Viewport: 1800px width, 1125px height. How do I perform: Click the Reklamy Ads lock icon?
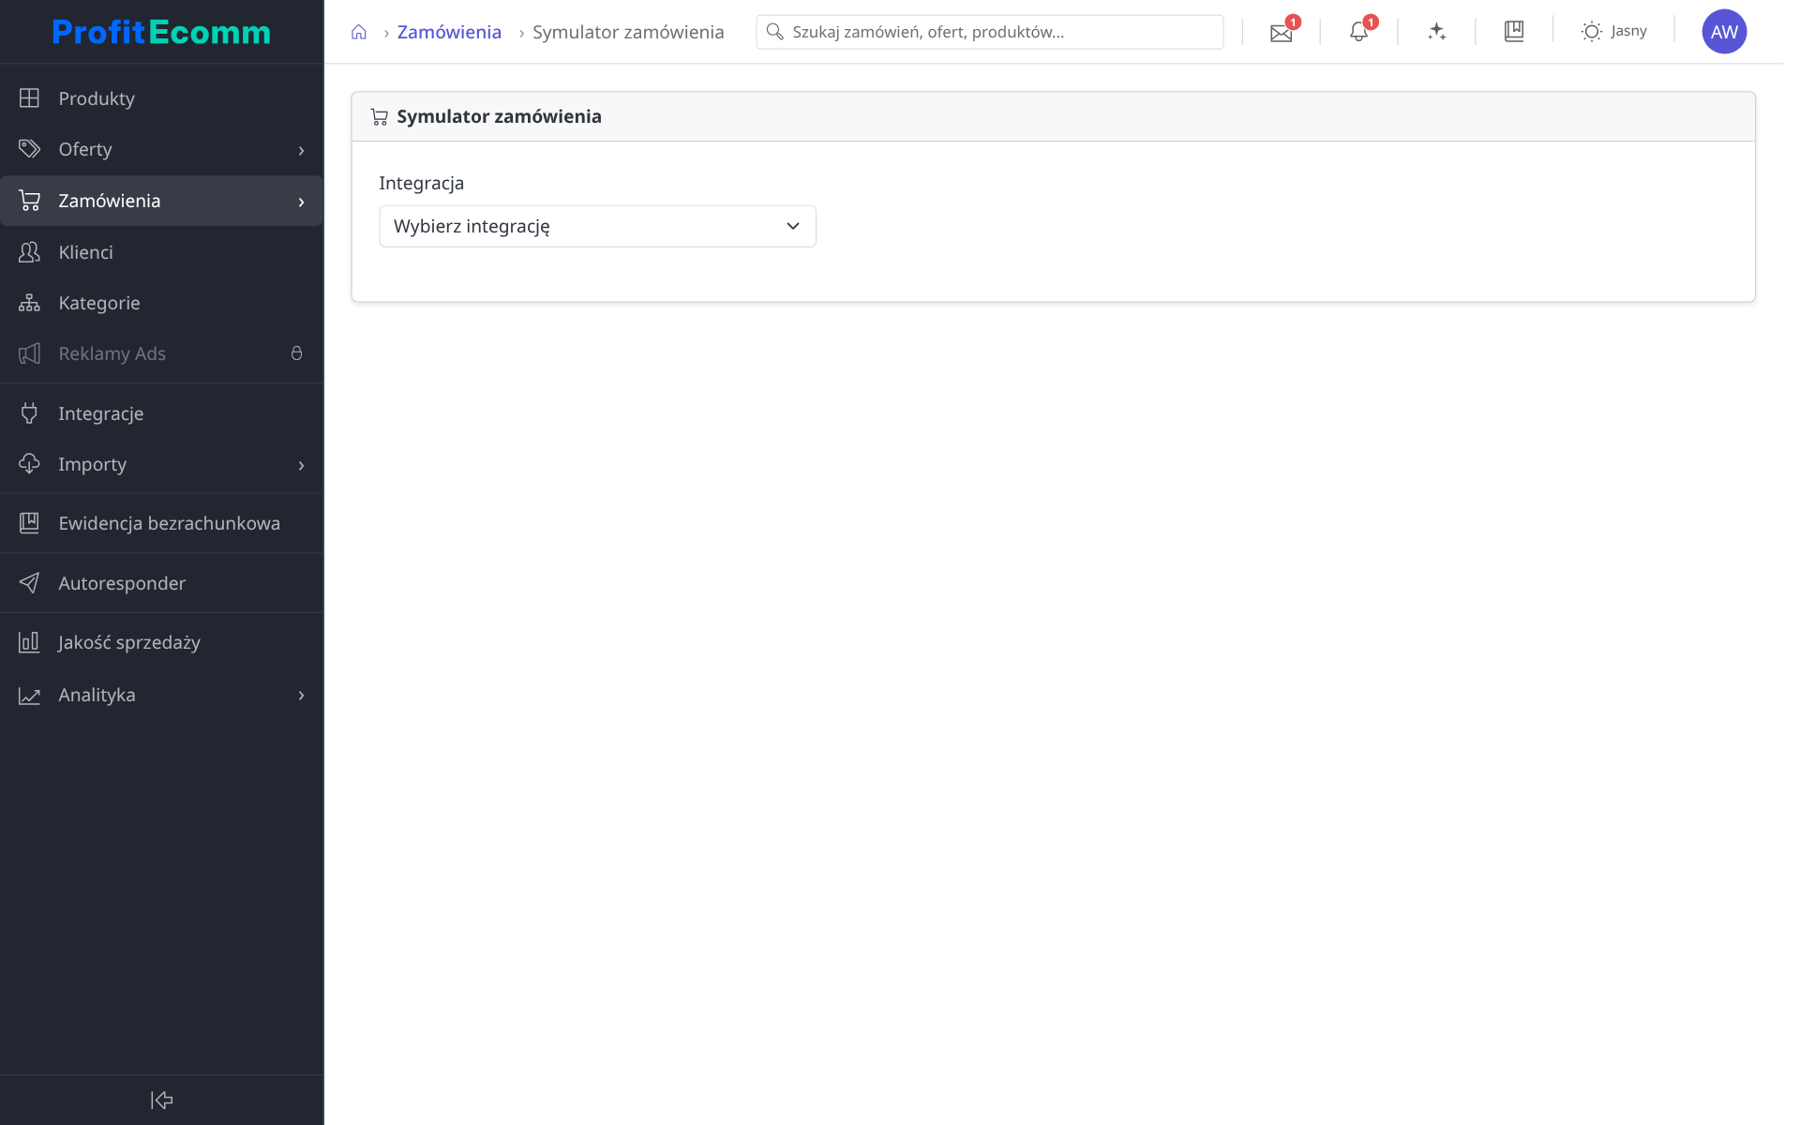(296, 353)
